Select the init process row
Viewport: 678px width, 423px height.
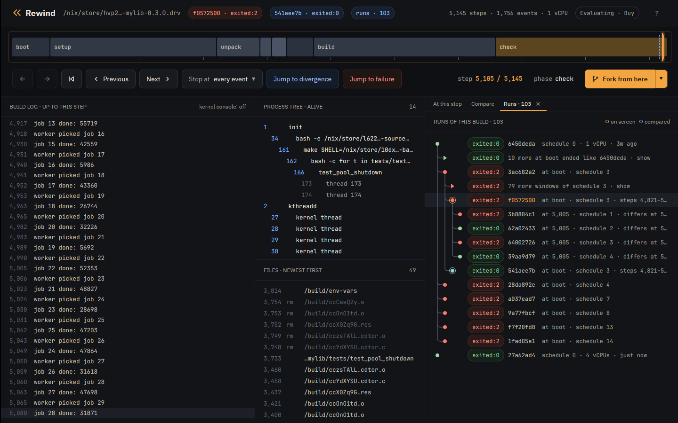(x=340, y=127)
